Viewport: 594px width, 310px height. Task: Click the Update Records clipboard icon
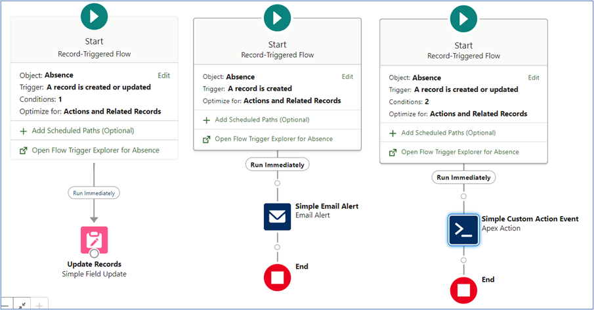(x=94, y=240)
